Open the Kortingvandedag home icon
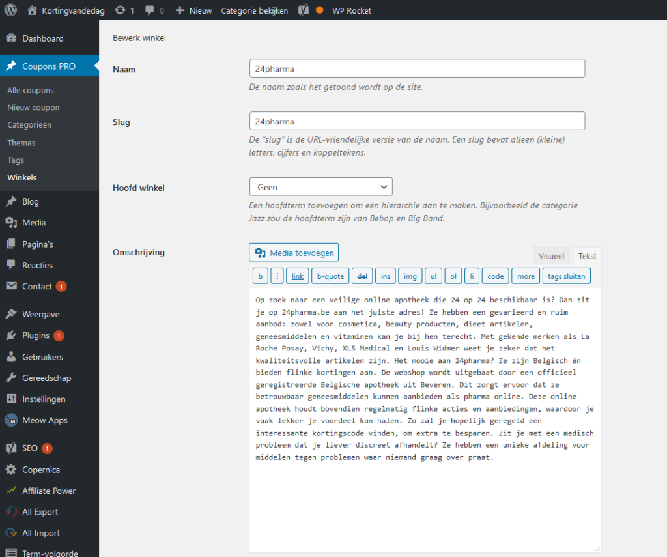 tap(33, 10)
